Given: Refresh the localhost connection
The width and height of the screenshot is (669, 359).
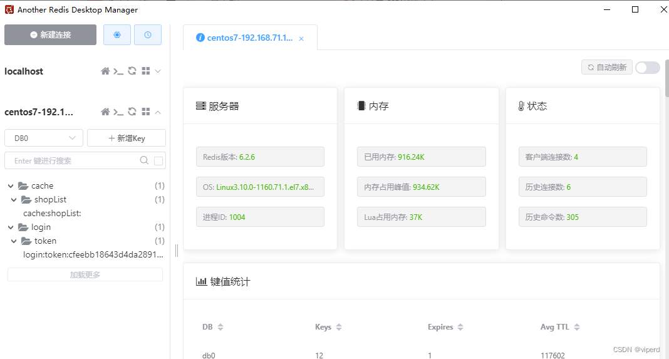Looking at the screenshot, I should tap(132, 71).
